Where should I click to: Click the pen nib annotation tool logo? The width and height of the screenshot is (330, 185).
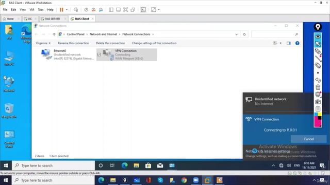click(318, 27)
